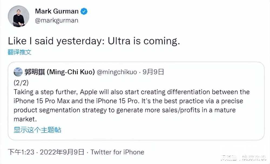
Task: Click the 2022年9月9日 tweet date
Action: click(62, 152)
